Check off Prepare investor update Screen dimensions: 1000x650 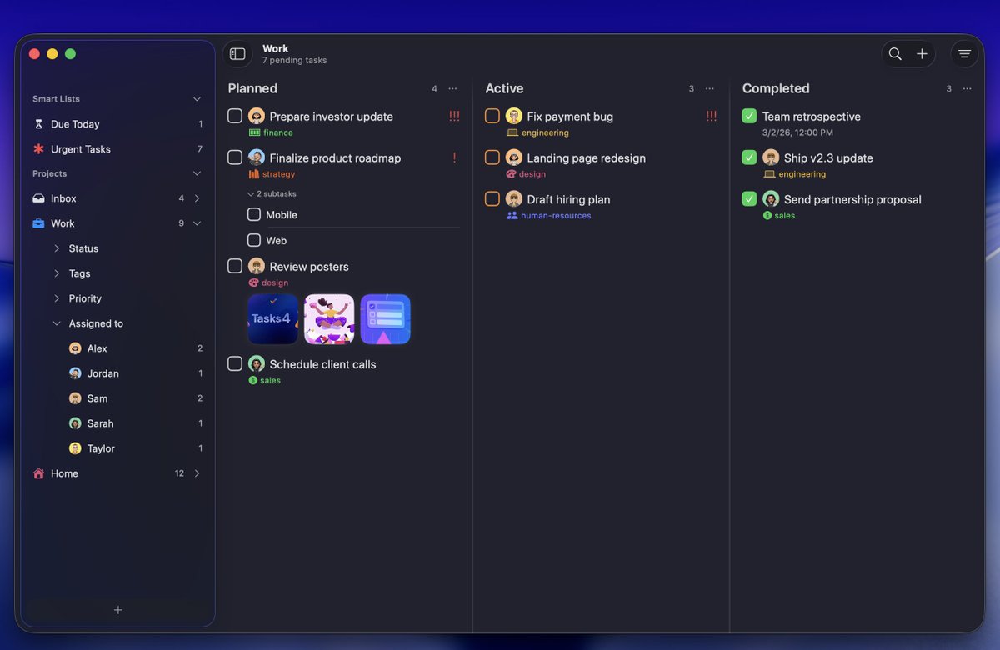235,116
